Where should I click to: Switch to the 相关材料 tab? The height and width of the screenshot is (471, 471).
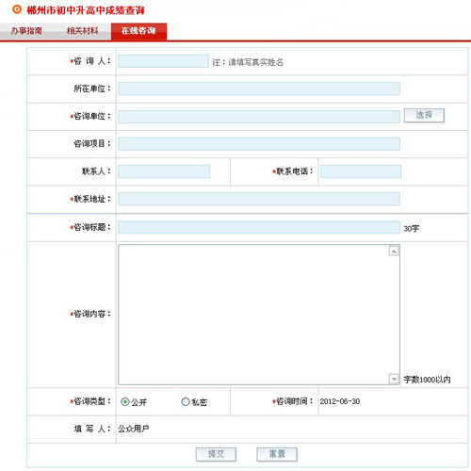coord(83,31)
